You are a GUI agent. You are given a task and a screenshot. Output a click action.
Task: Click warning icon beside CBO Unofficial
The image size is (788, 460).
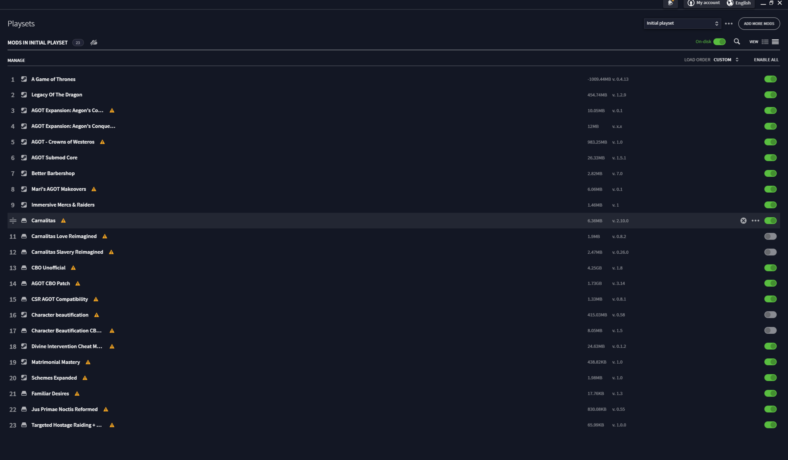pos(73,268)
